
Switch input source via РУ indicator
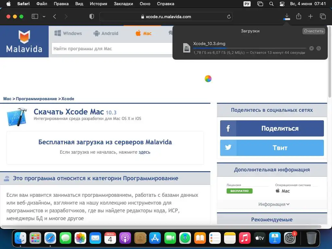click(x=247, y=4)
